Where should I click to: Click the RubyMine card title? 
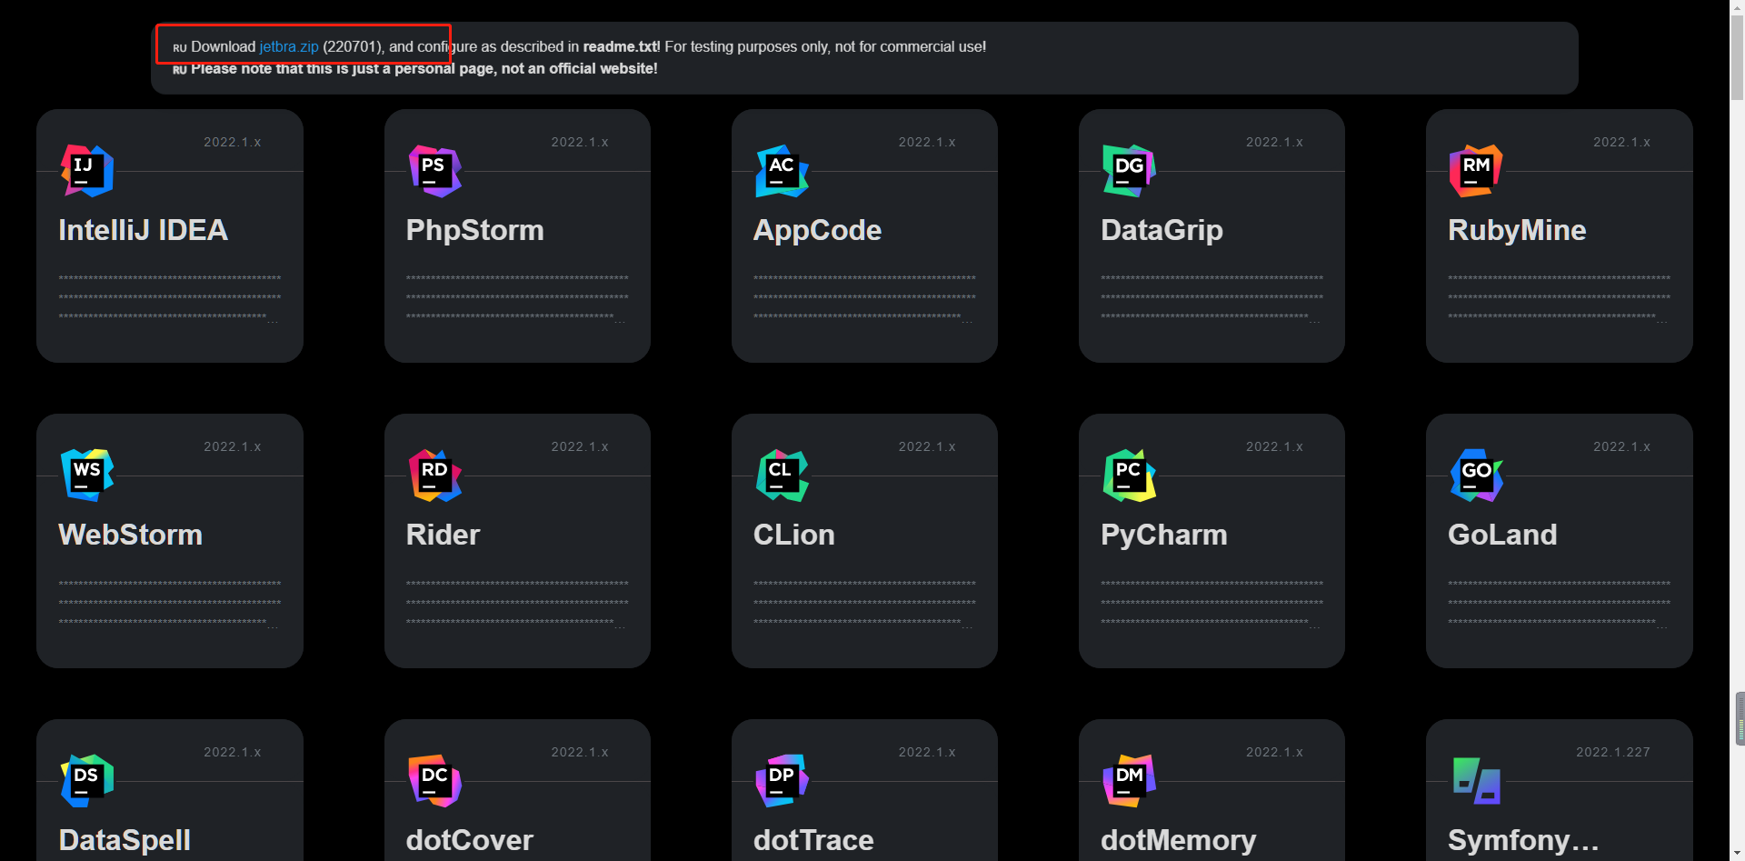(x=1517, y=230)
